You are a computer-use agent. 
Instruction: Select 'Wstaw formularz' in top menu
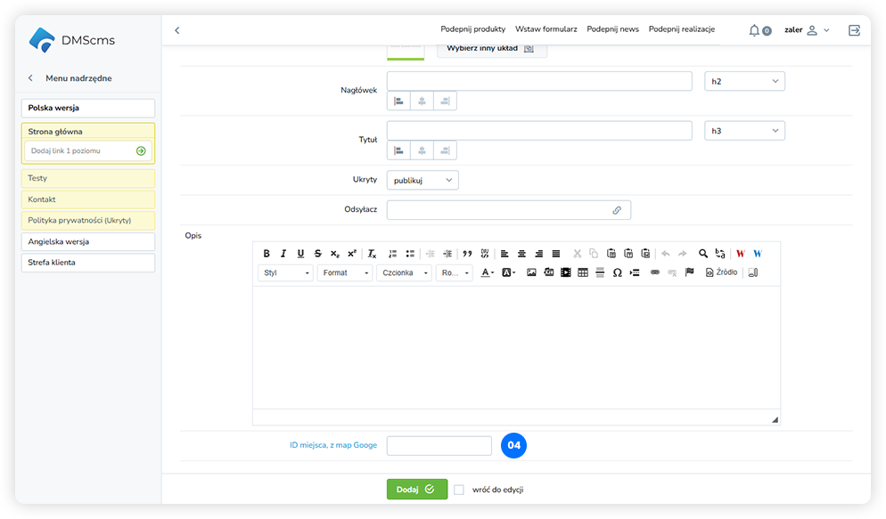pos(546,29)
